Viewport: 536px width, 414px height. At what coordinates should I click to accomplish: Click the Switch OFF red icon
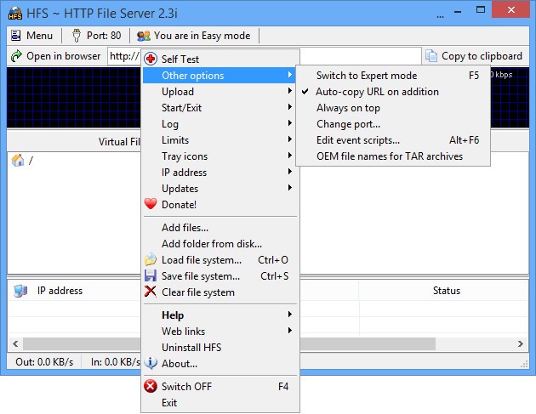click(x=151, y=387)
